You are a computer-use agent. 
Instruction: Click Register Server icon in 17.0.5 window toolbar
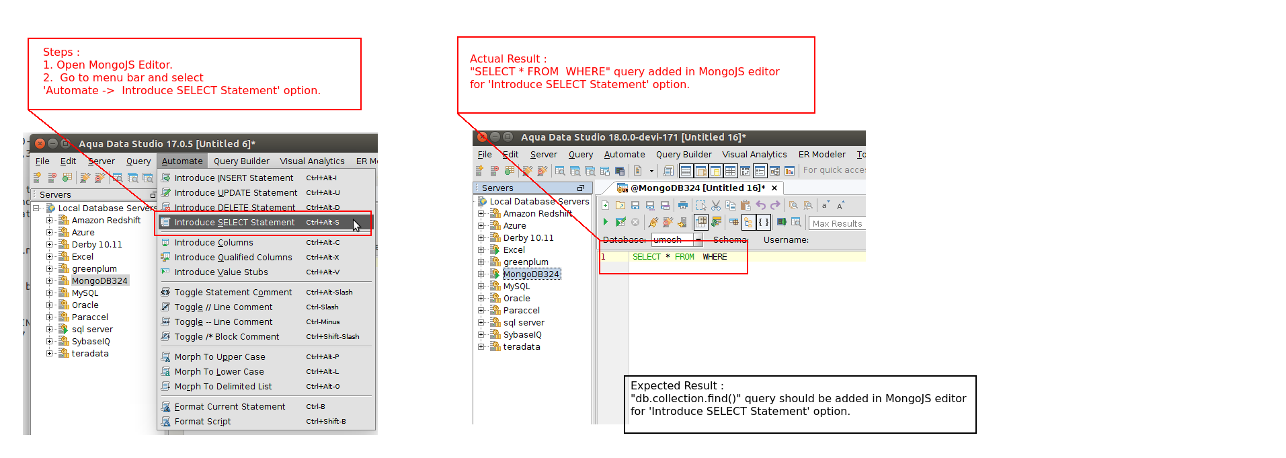(38, 178)
